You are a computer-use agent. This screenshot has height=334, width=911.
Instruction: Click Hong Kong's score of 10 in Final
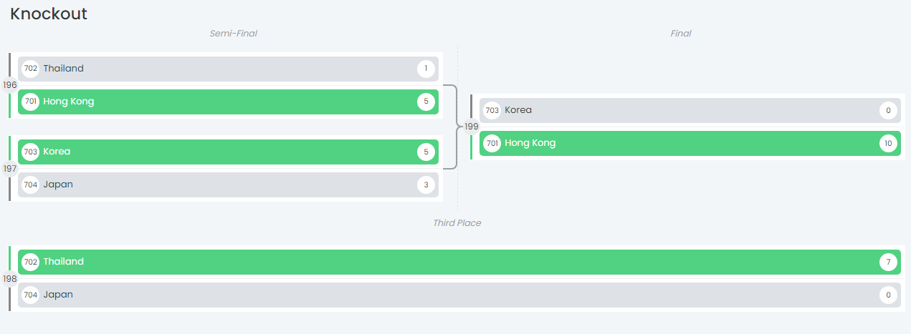pyautogui.click(x=888, y=143)
